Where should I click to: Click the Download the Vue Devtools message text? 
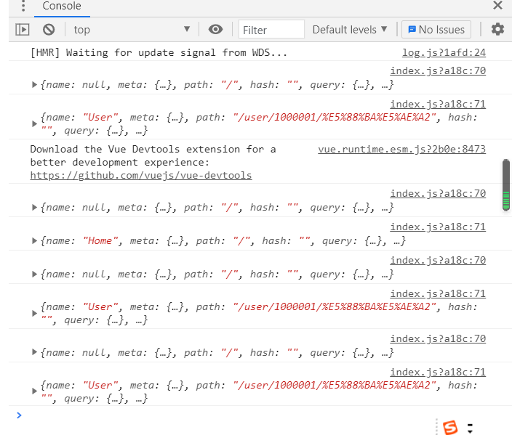153,155
